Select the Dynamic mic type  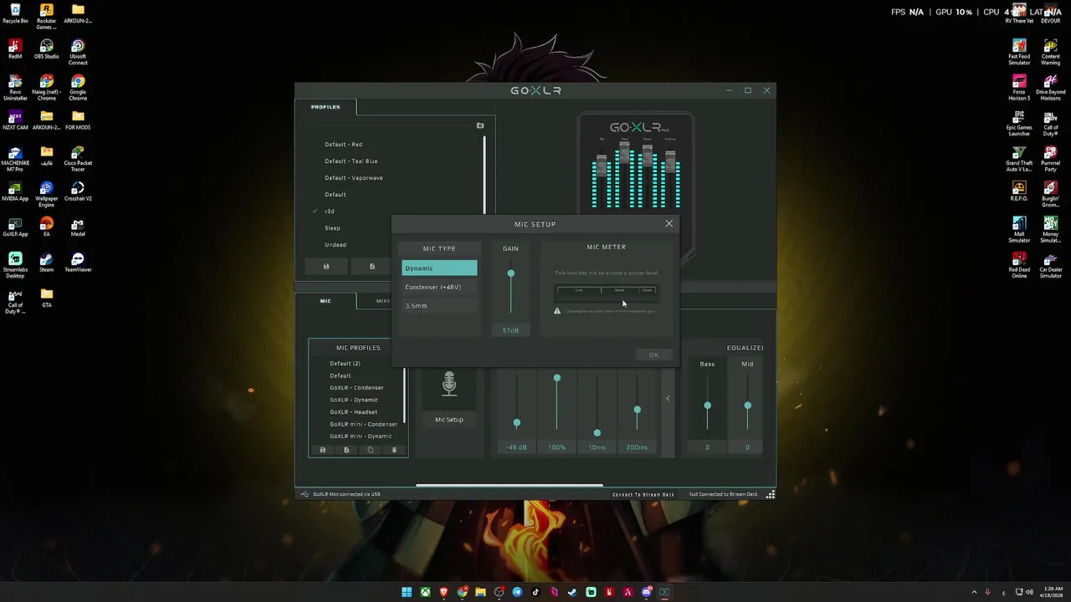(439, 268)
